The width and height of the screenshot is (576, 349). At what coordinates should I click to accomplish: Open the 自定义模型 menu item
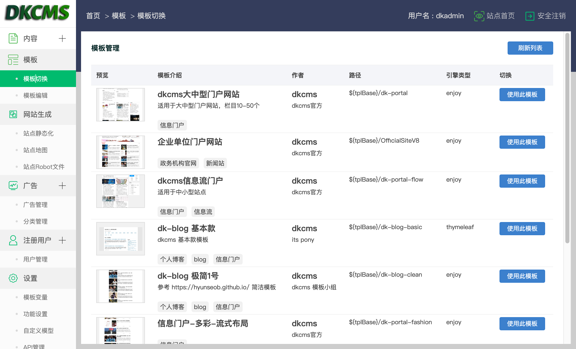[38, 331]
